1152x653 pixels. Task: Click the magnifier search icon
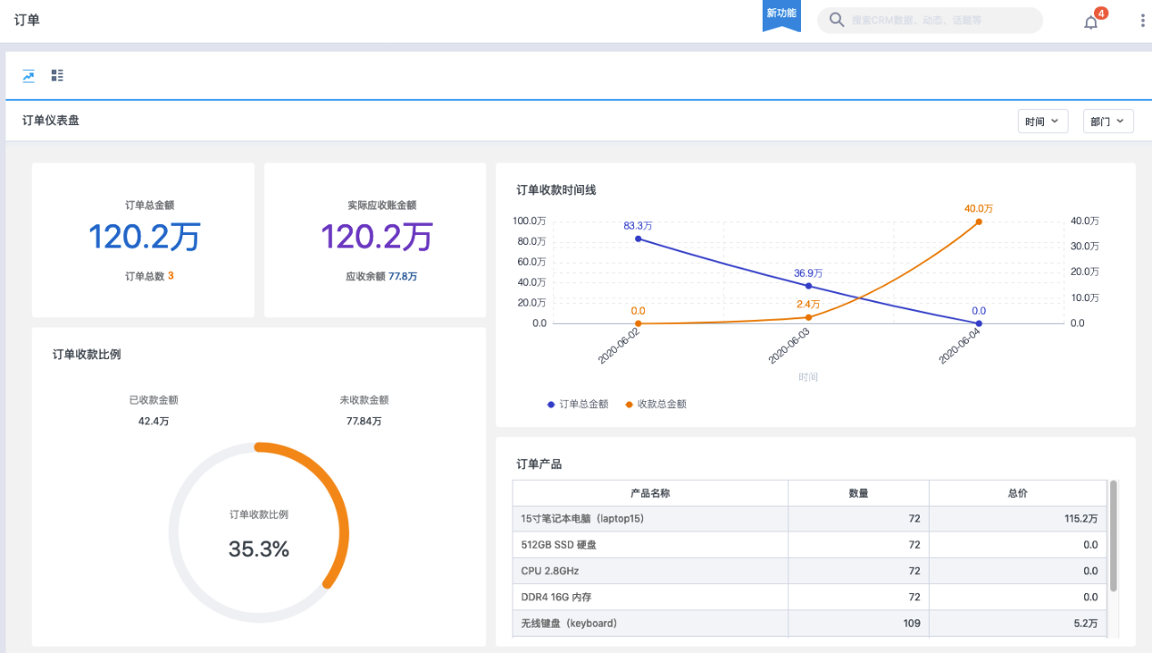point(836,20)
